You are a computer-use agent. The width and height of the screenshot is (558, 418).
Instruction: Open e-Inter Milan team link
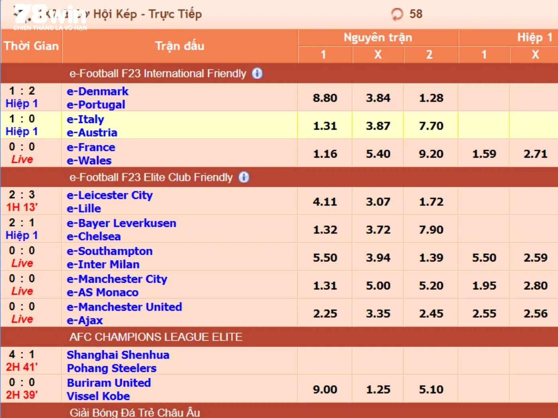click(x=103, y=264)
